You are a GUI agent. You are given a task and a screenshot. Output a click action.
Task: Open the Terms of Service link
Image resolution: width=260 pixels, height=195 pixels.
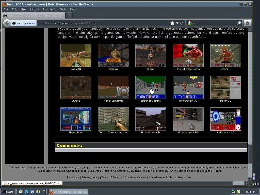tap(112, 177)
